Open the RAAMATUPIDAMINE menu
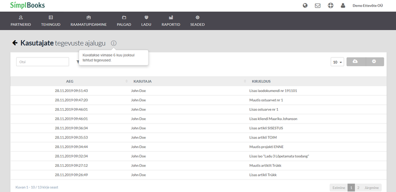Screen dimensions: 396x192 (x=88, y=21)
